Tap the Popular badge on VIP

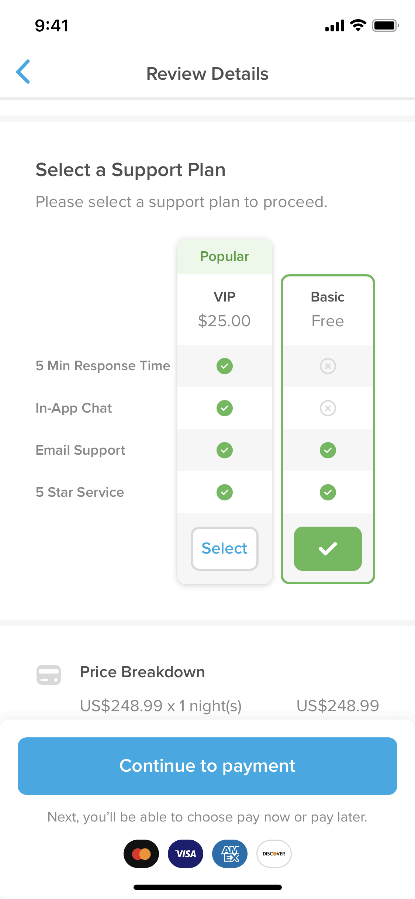[x=225, y=256]
